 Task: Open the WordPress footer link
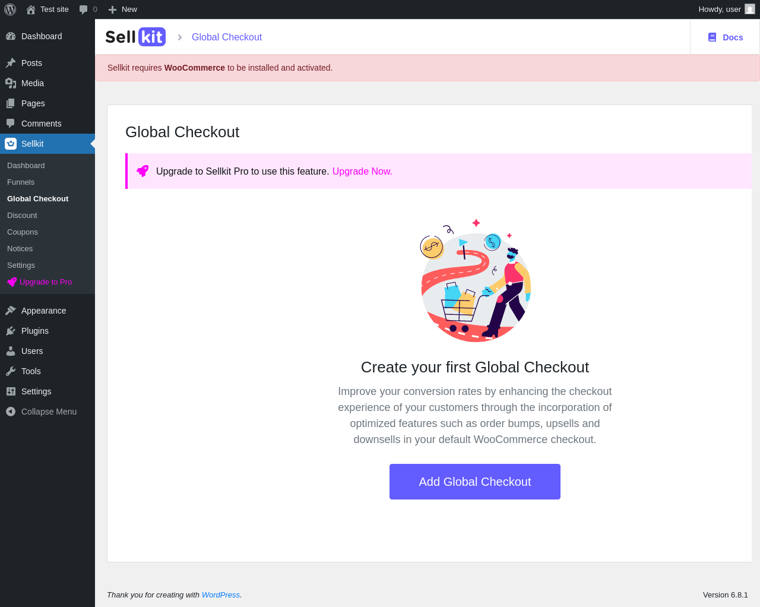coord(220,595)
